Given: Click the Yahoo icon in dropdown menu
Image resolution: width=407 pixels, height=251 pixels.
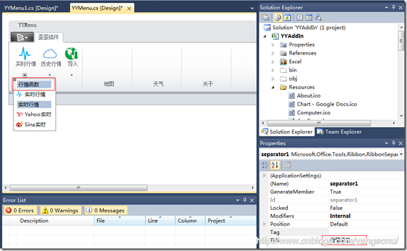Looking at the screenshot, I should point(20,114).
